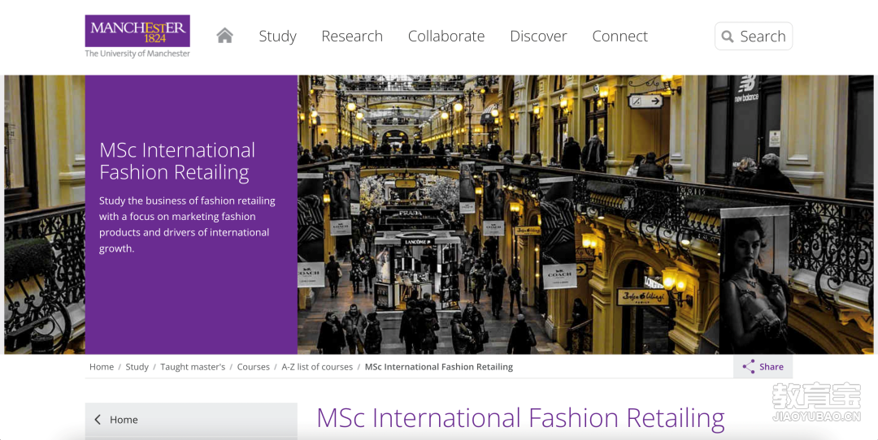Click the magnifying glass search icon
878x440 pixels.
(728, 37)
